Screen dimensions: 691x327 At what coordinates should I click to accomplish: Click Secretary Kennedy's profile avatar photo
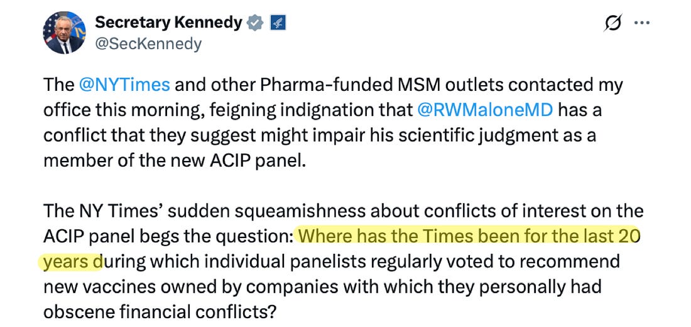pyautogui.click(x=63, y=32)
